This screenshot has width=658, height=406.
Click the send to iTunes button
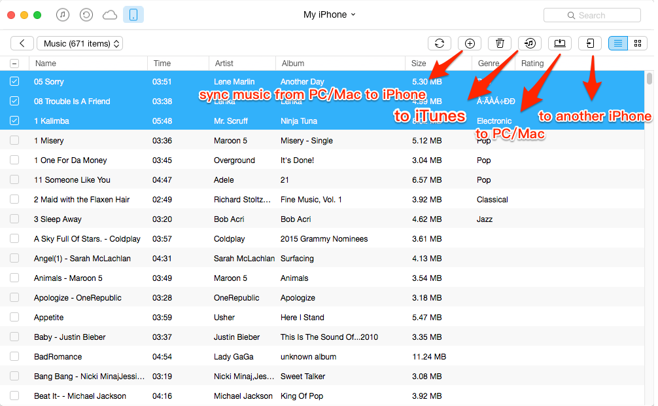pyautogui.click(x=530, y=43)
